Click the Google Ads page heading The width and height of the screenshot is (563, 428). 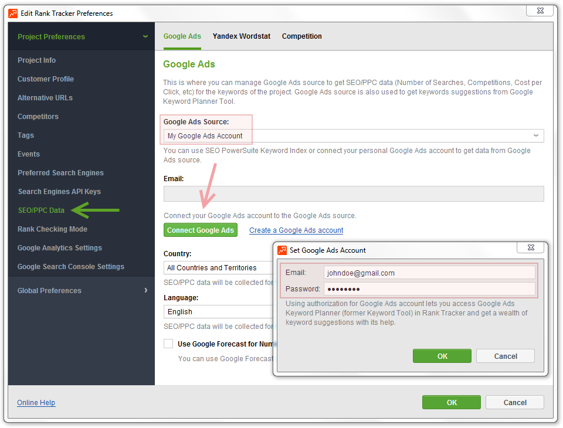tap(189, 64)
